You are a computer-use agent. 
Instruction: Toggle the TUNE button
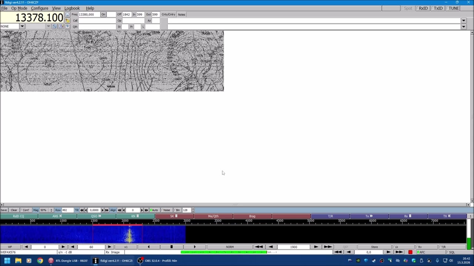coord(453,8)
